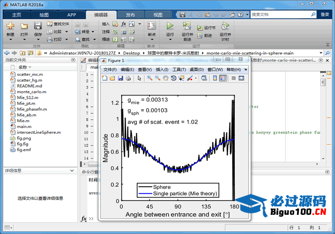This screenshot has height=234, width=335.
Task: Toggle Brush data tool in figure
Action: coord(189,78)
